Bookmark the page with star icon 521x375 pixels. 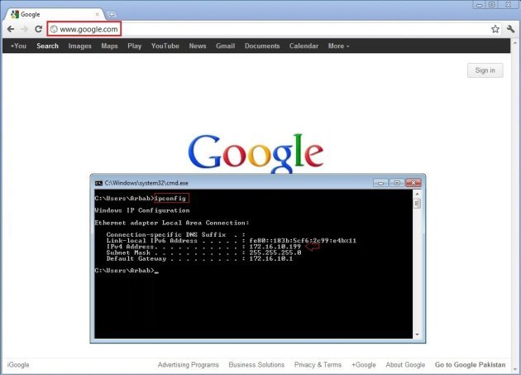coord(495,29)
